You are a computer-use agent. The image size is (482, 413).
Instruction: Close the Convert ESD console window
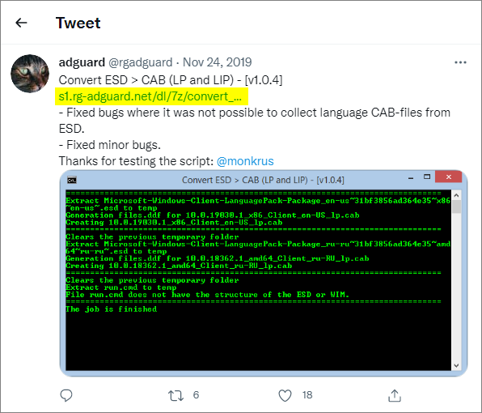pos(449,177)
